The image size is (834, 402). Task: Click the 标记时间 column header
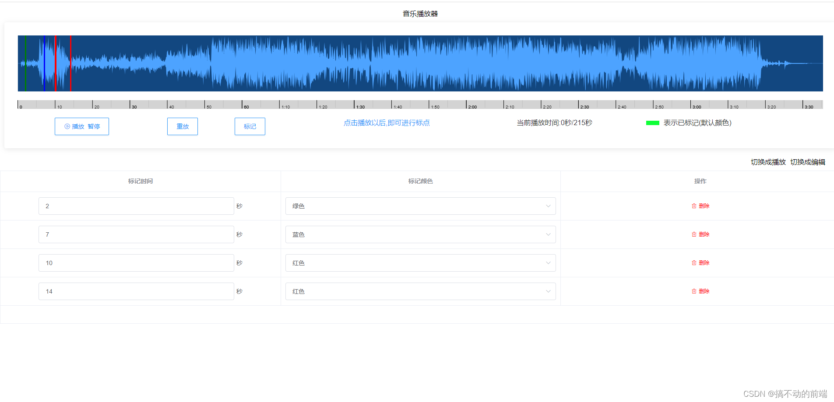tap(141, 181)
